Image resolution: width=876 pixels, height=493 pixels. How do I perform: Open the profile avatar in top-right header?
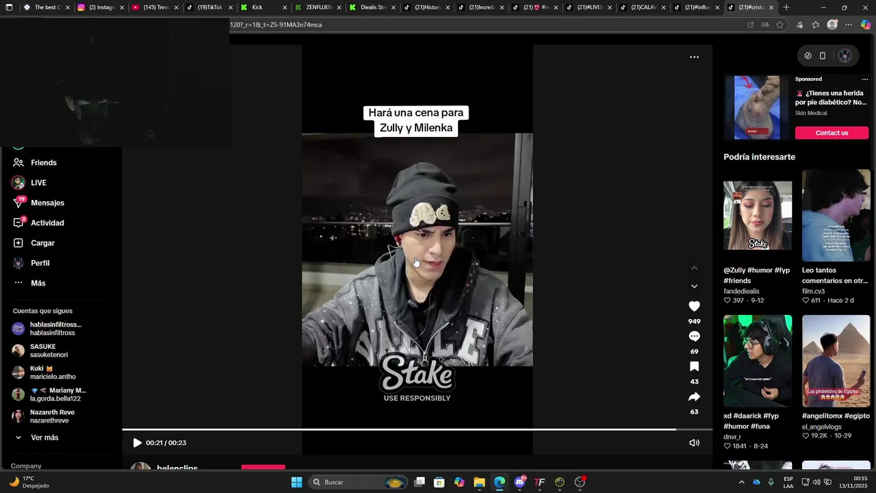(845, 56)
